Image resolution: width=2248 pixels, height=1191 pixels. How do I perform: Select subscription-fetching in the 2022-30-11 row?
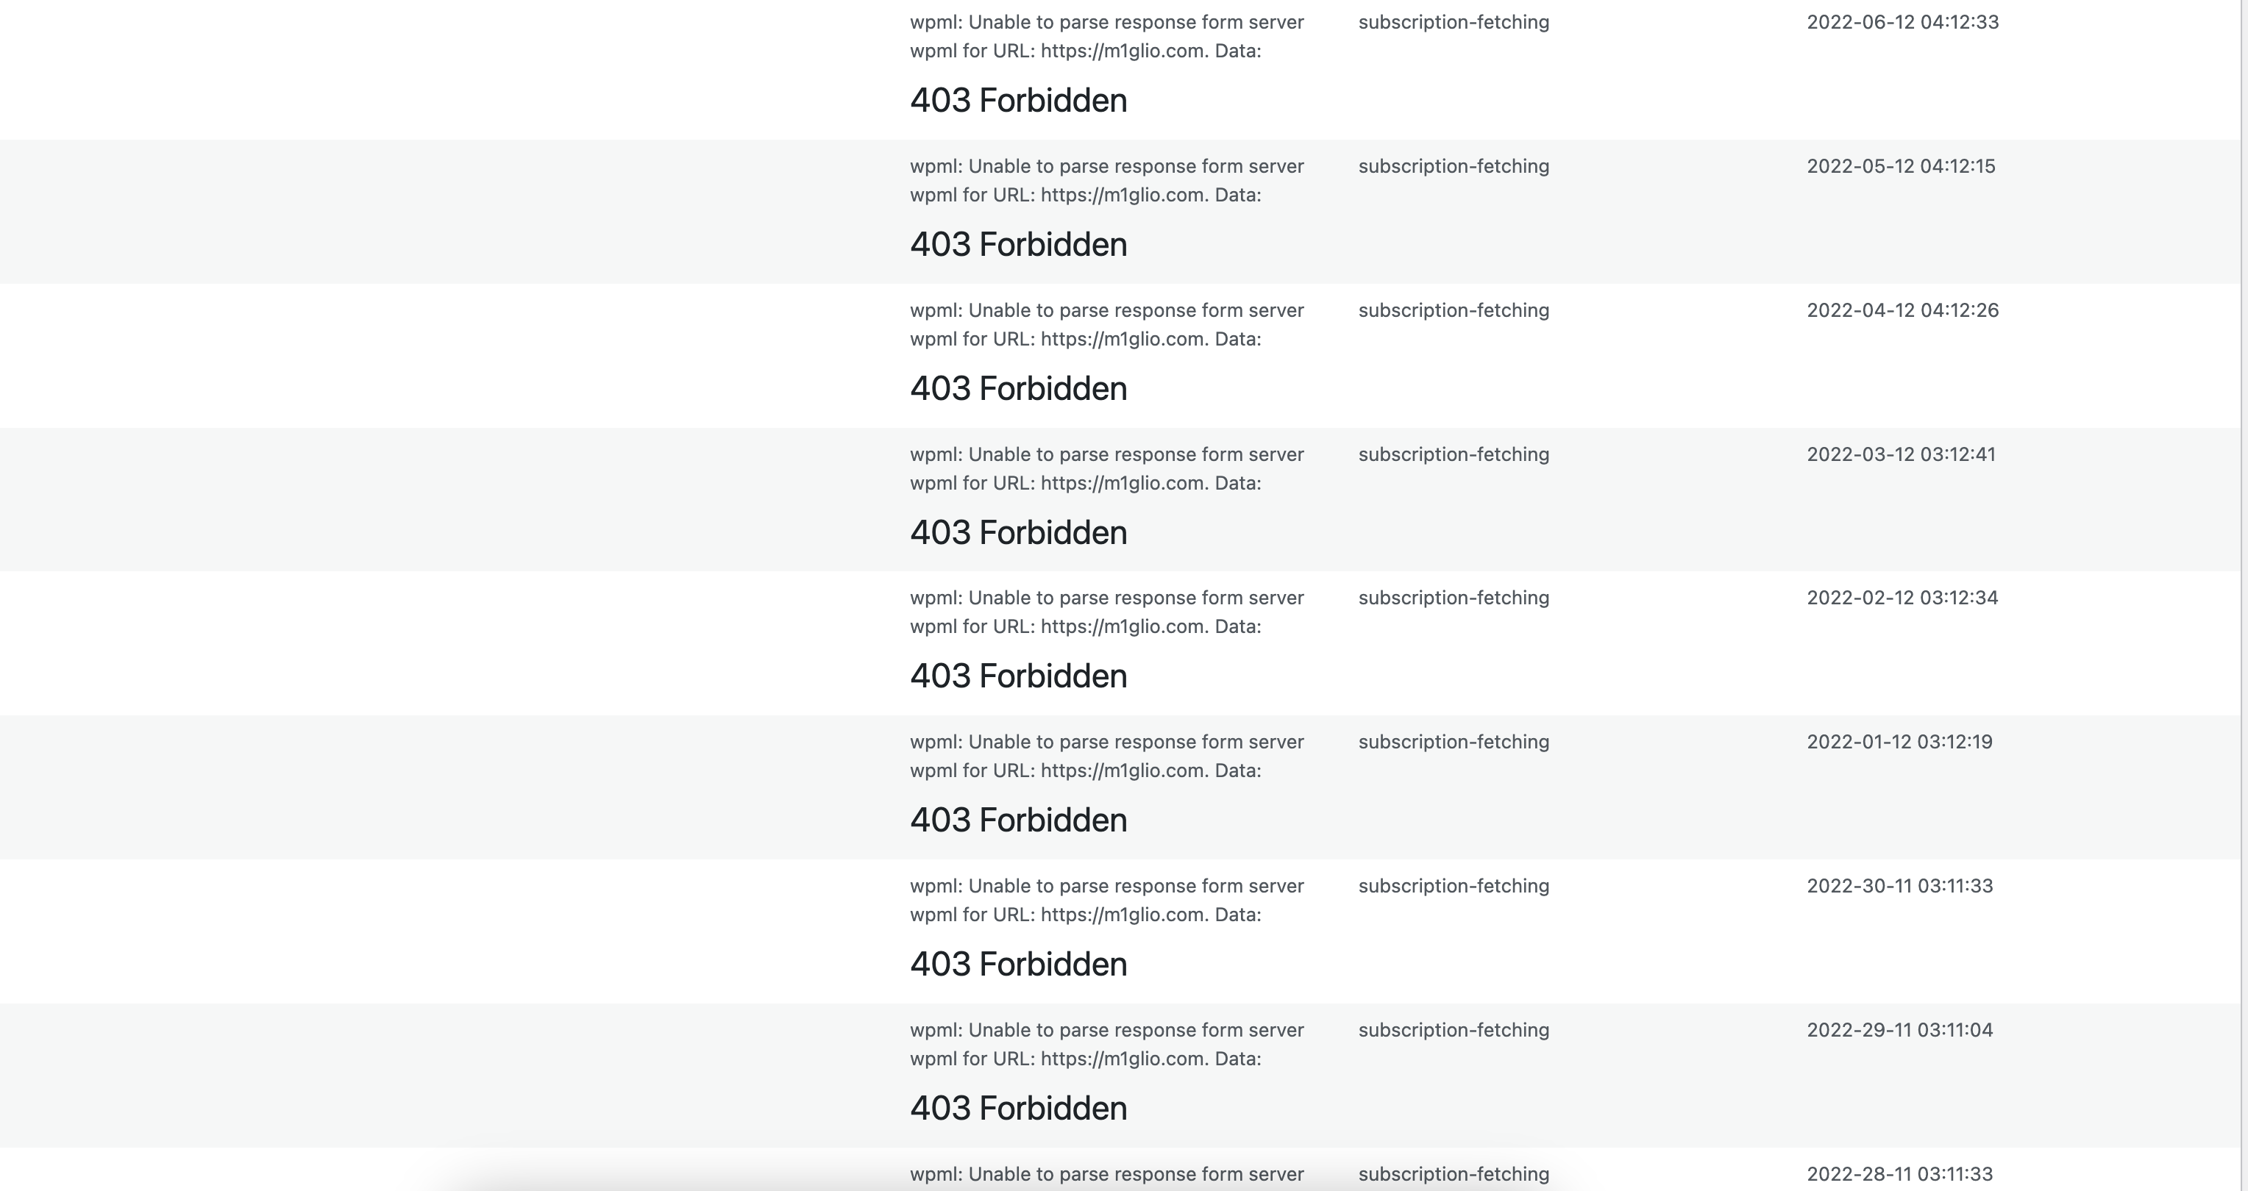[1454, 885]
